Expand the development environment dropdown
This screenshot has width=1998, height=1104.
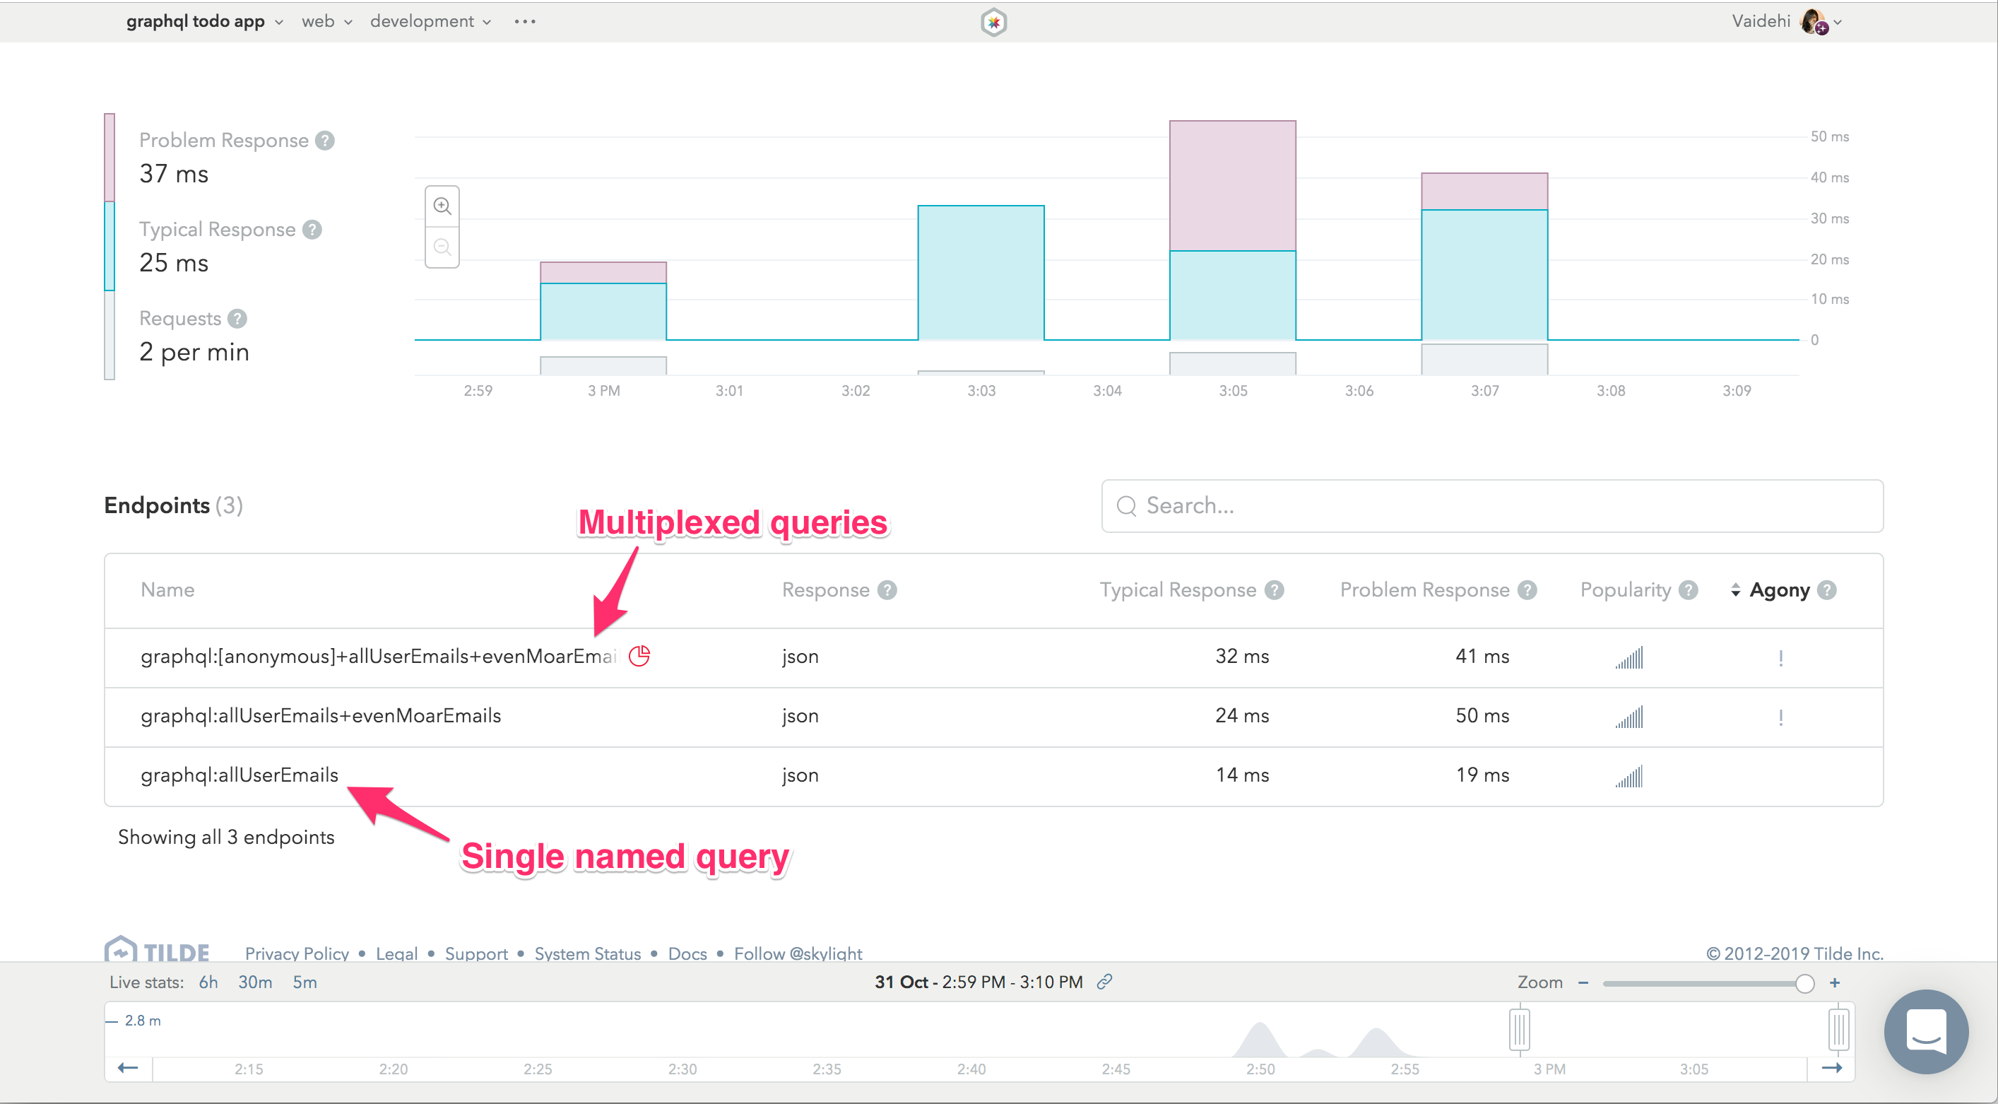[430, 21]
